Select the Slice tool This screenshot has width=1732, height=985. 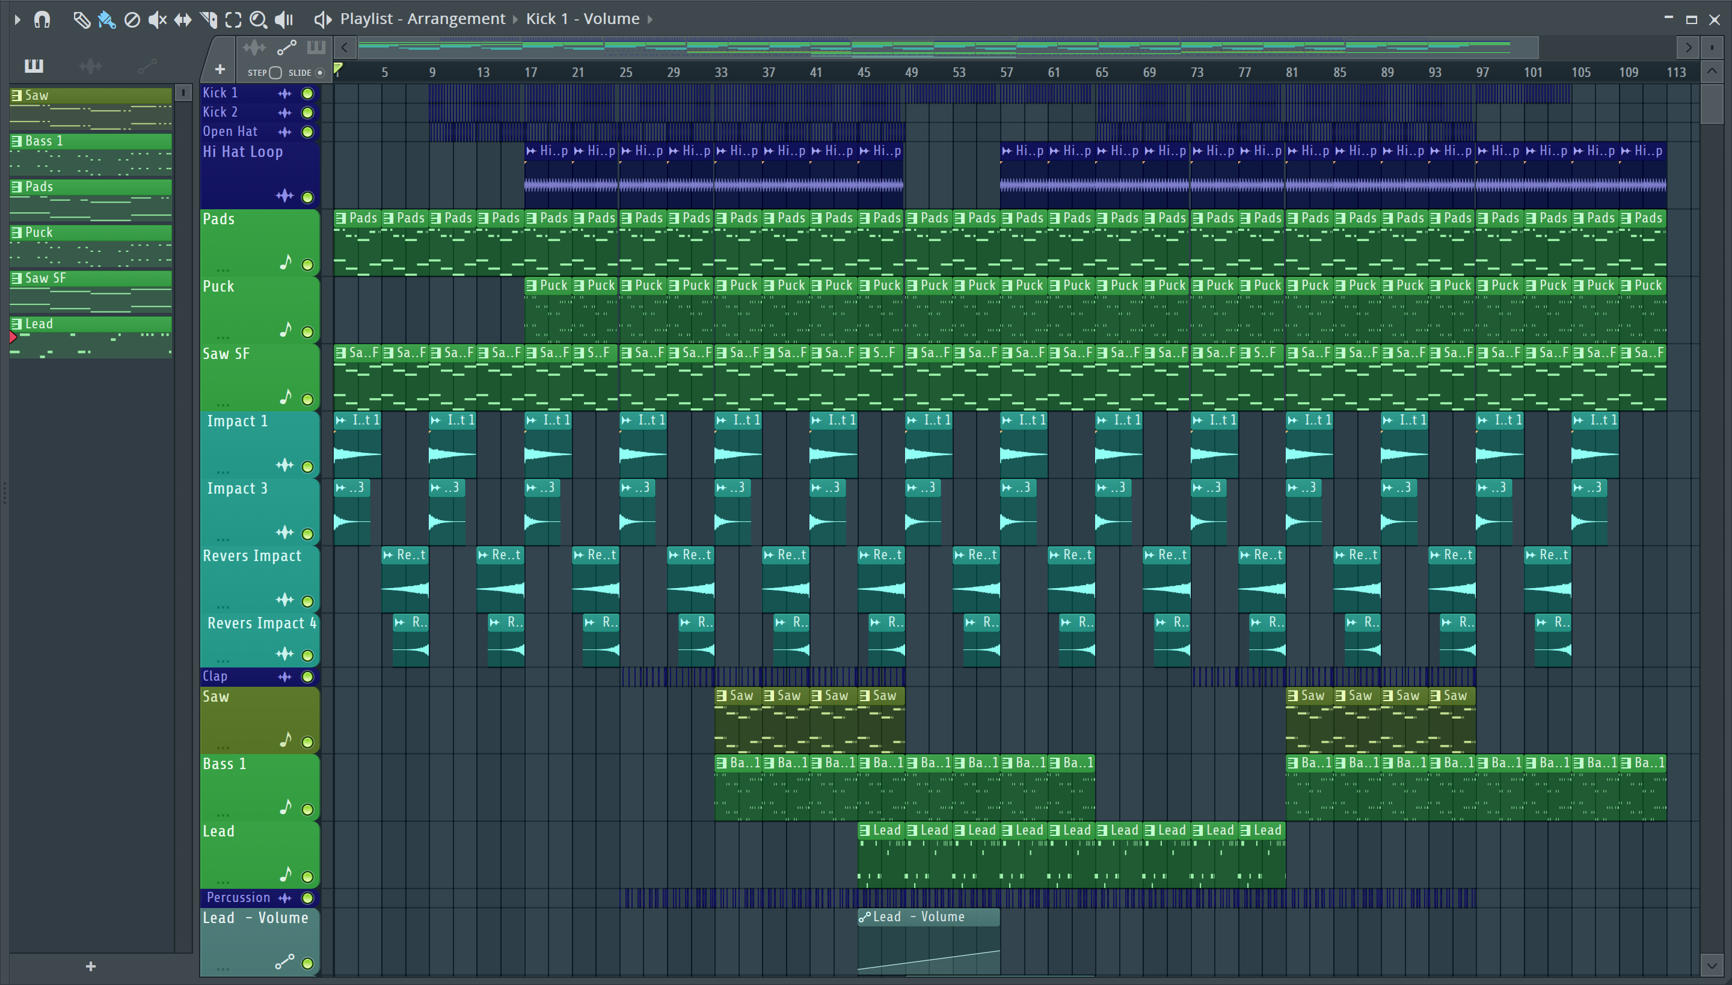pos(208,20)
